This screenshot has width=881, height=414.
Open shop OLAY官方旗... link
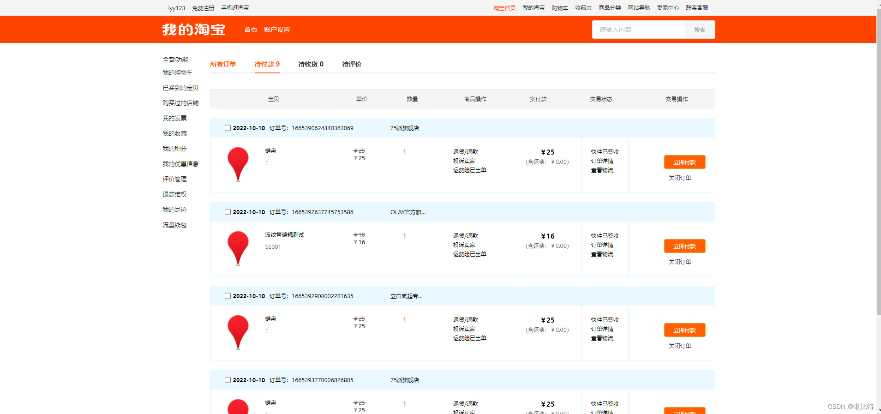click(408, 212)
